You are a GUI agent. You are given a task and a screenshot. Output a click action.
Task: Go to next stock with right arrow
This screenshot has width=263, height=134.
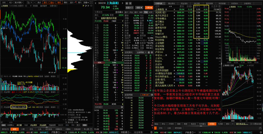coord(122,3)
